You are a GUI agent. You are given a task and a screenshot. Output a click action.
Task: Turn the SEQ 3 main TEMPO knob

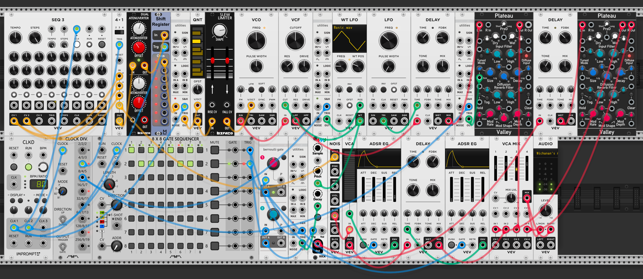(15, 38)
